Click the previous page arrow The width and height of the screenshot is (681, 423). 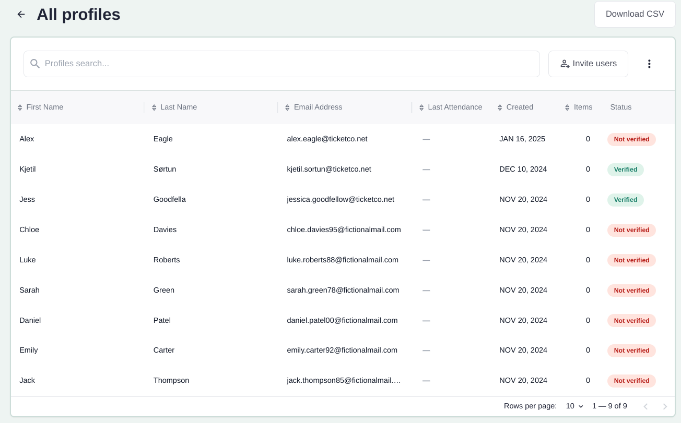click(x=645, y=406)
